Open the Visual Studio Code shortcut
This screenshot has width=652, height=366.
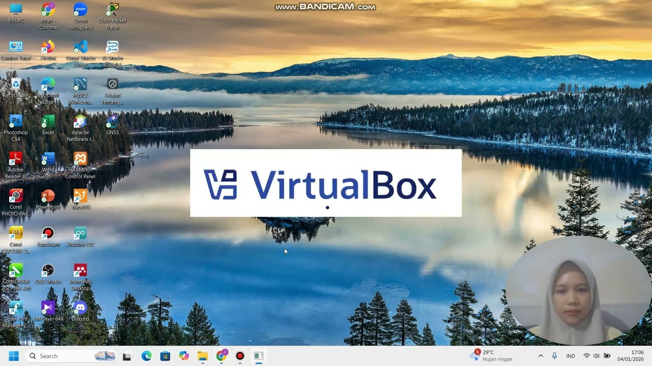coord(80,54)
